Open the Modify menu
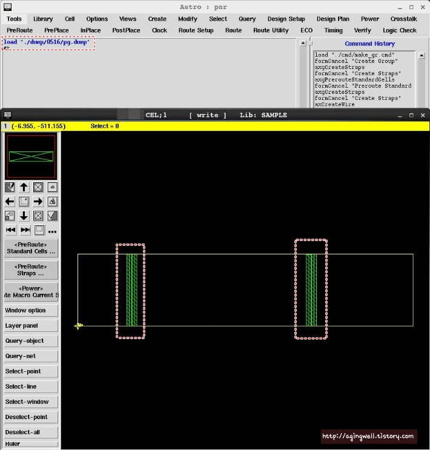Screen dimensions: 430x450 (x=188, y=19)
